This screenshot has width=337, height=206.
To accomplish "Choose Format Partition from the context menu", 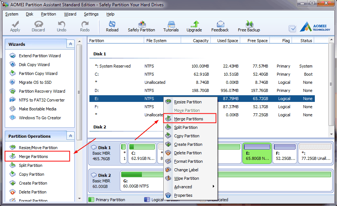I will (x=190, y=161).
